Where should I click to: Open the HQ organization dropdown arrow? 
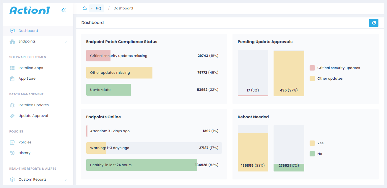click(x=92, y=8)
